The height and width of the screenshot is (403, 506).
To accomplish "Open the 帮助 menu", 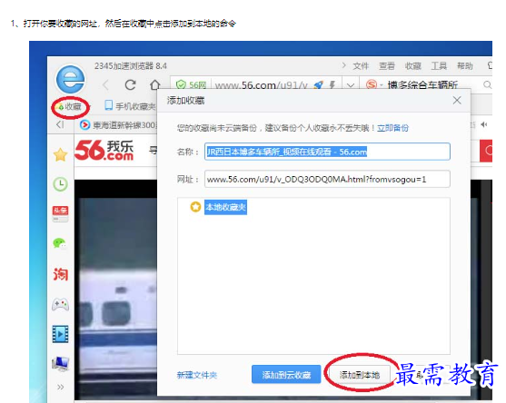I will tap(465, 66).
